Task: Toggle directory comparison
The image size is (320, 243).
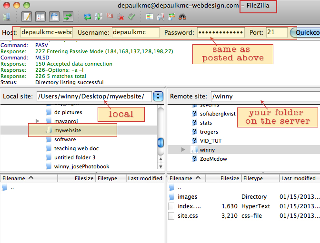Action: [x=160, y=17]
